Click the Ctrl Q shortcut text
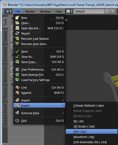The image size is (118, 145). 60,121
